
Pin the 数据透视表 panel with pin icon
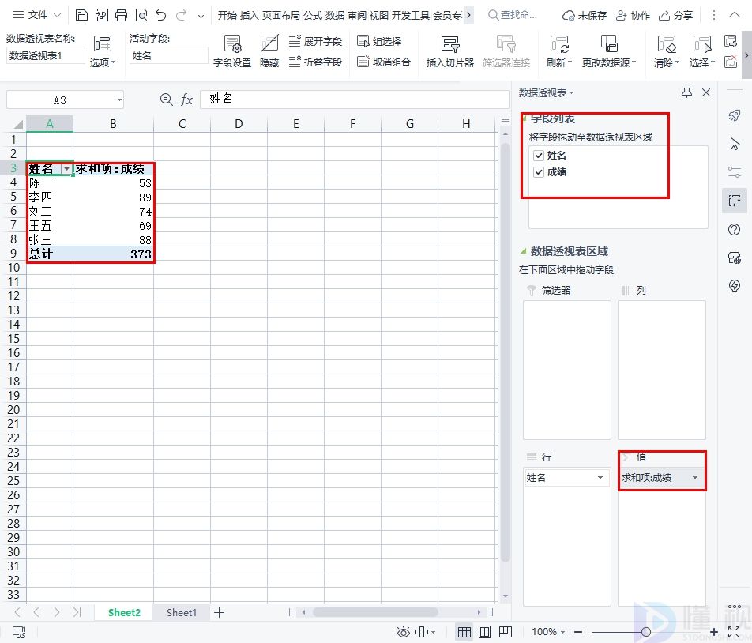pos(686,92)
